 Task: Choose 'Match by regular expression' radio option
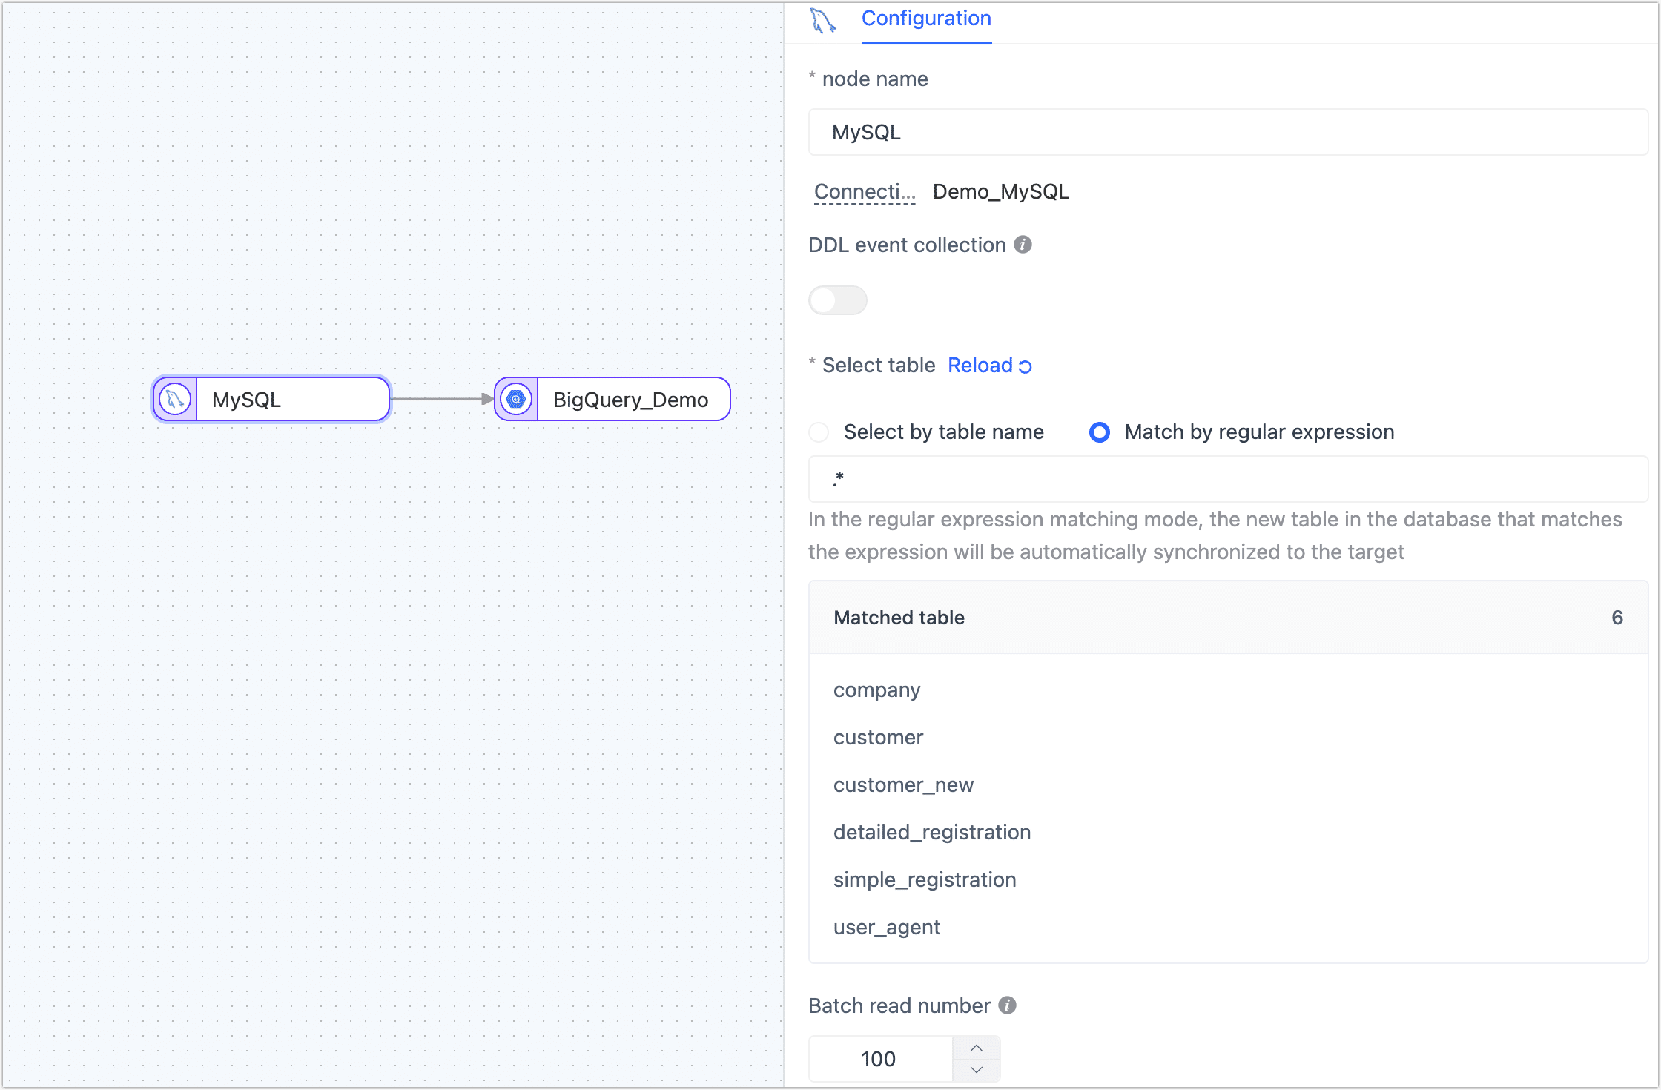1100,432
